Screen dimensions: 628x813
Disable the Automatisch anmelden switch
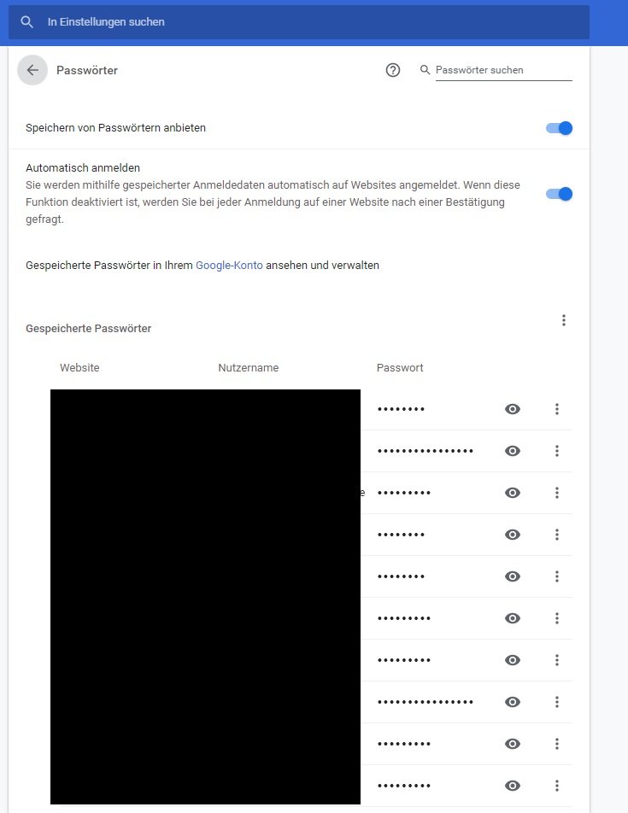(559, 194)
